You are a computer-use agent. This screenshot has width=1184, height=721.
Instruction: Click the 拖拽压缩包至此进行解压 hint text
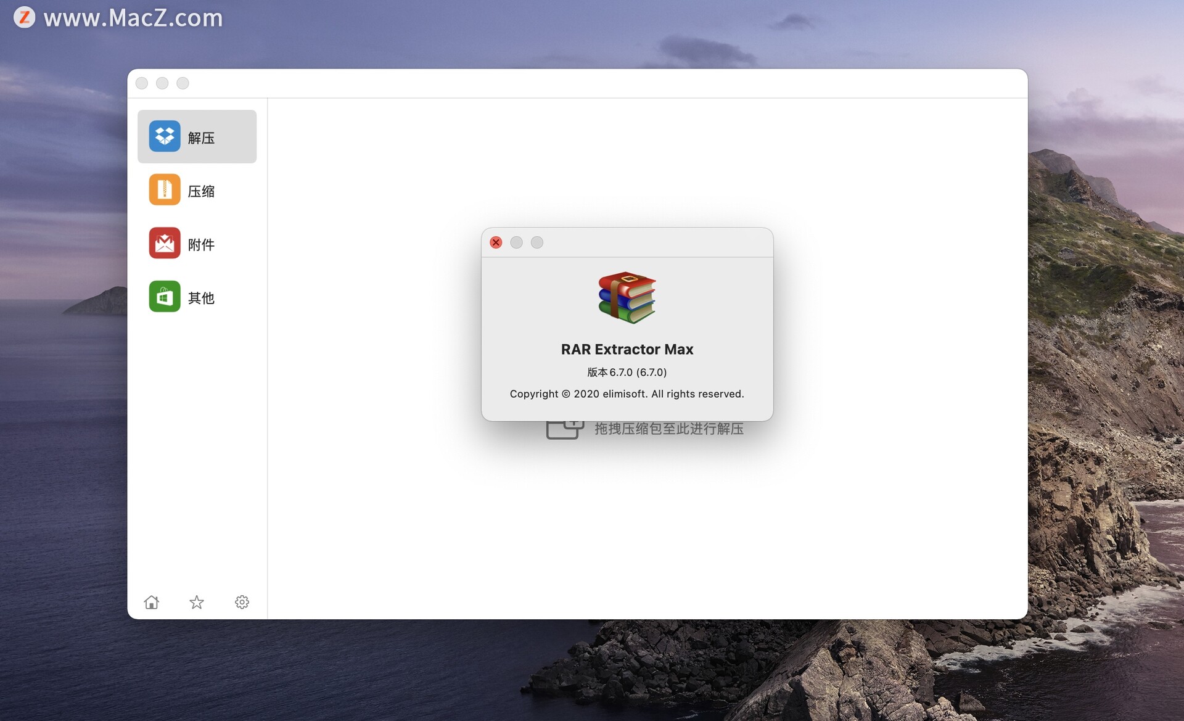click(x=669, y=429)
